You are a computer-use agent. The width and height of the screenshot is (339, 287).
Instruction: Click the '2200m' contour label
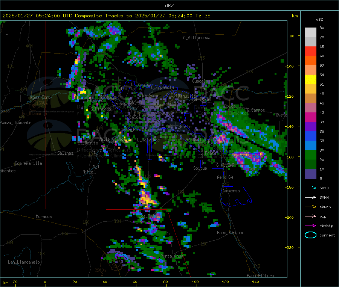pos(100,270)
